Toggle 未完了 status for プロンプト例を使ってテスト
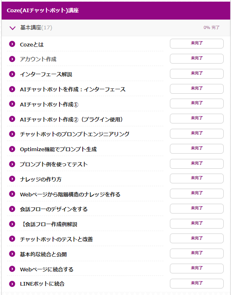 pos(197,164)
